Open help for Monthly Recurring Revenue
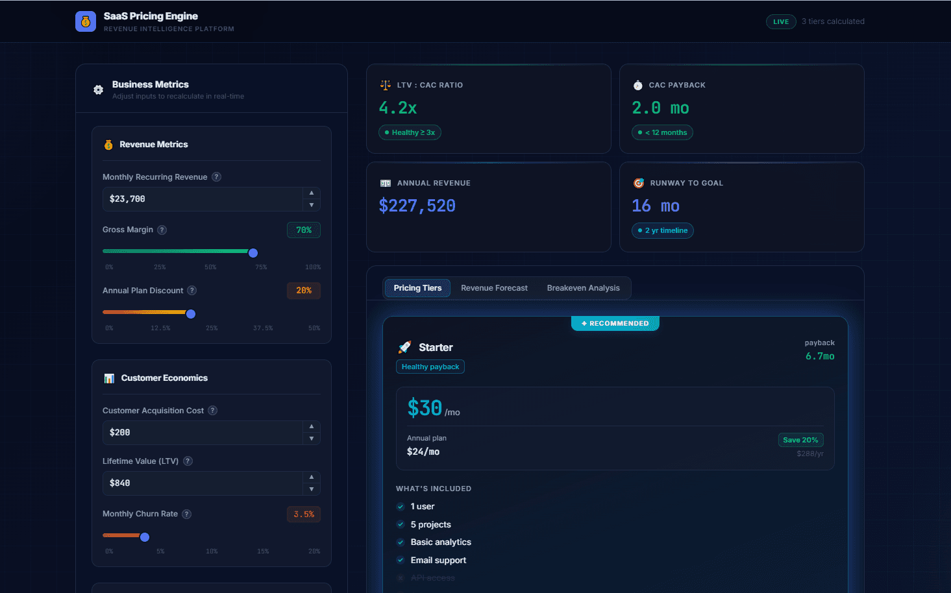951x593 pixels. [217, 177]
